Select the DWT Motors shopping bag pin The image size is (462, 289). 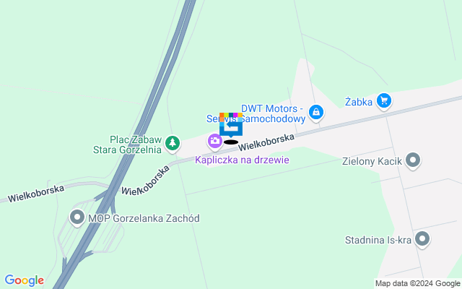[316, 113]
